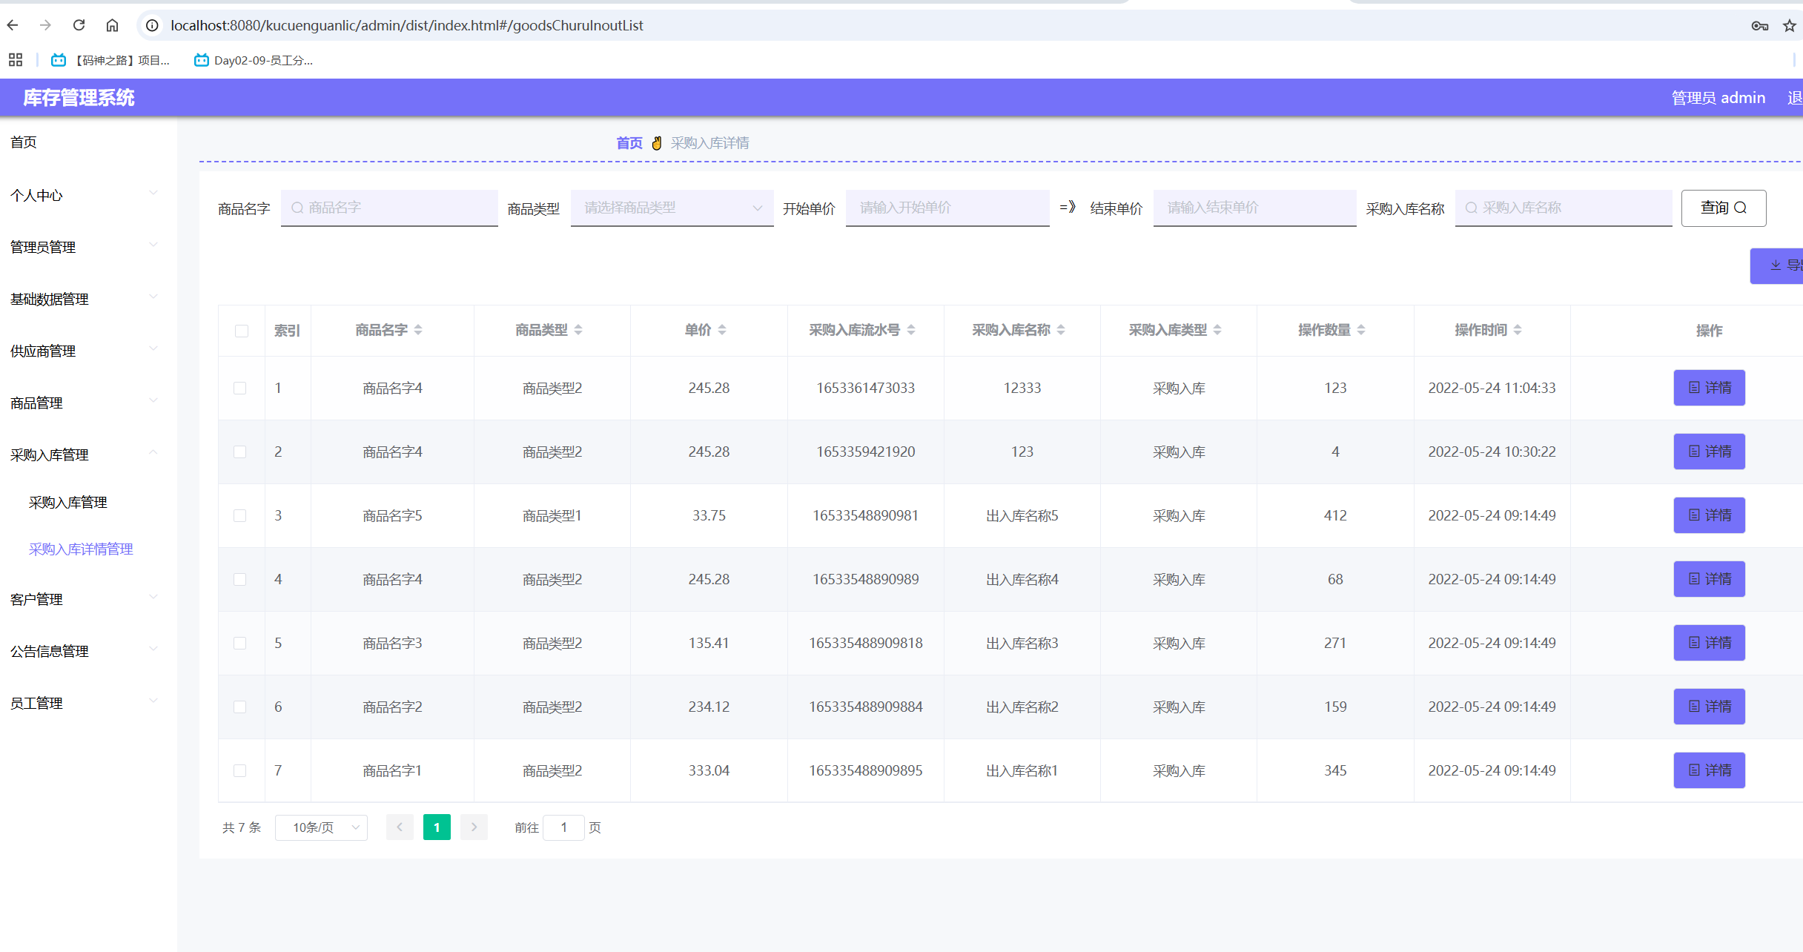The height and width of the screenshot is (952, 1803).
Task: Focus the 结束单价 input field
Action: coord(1254,208)
